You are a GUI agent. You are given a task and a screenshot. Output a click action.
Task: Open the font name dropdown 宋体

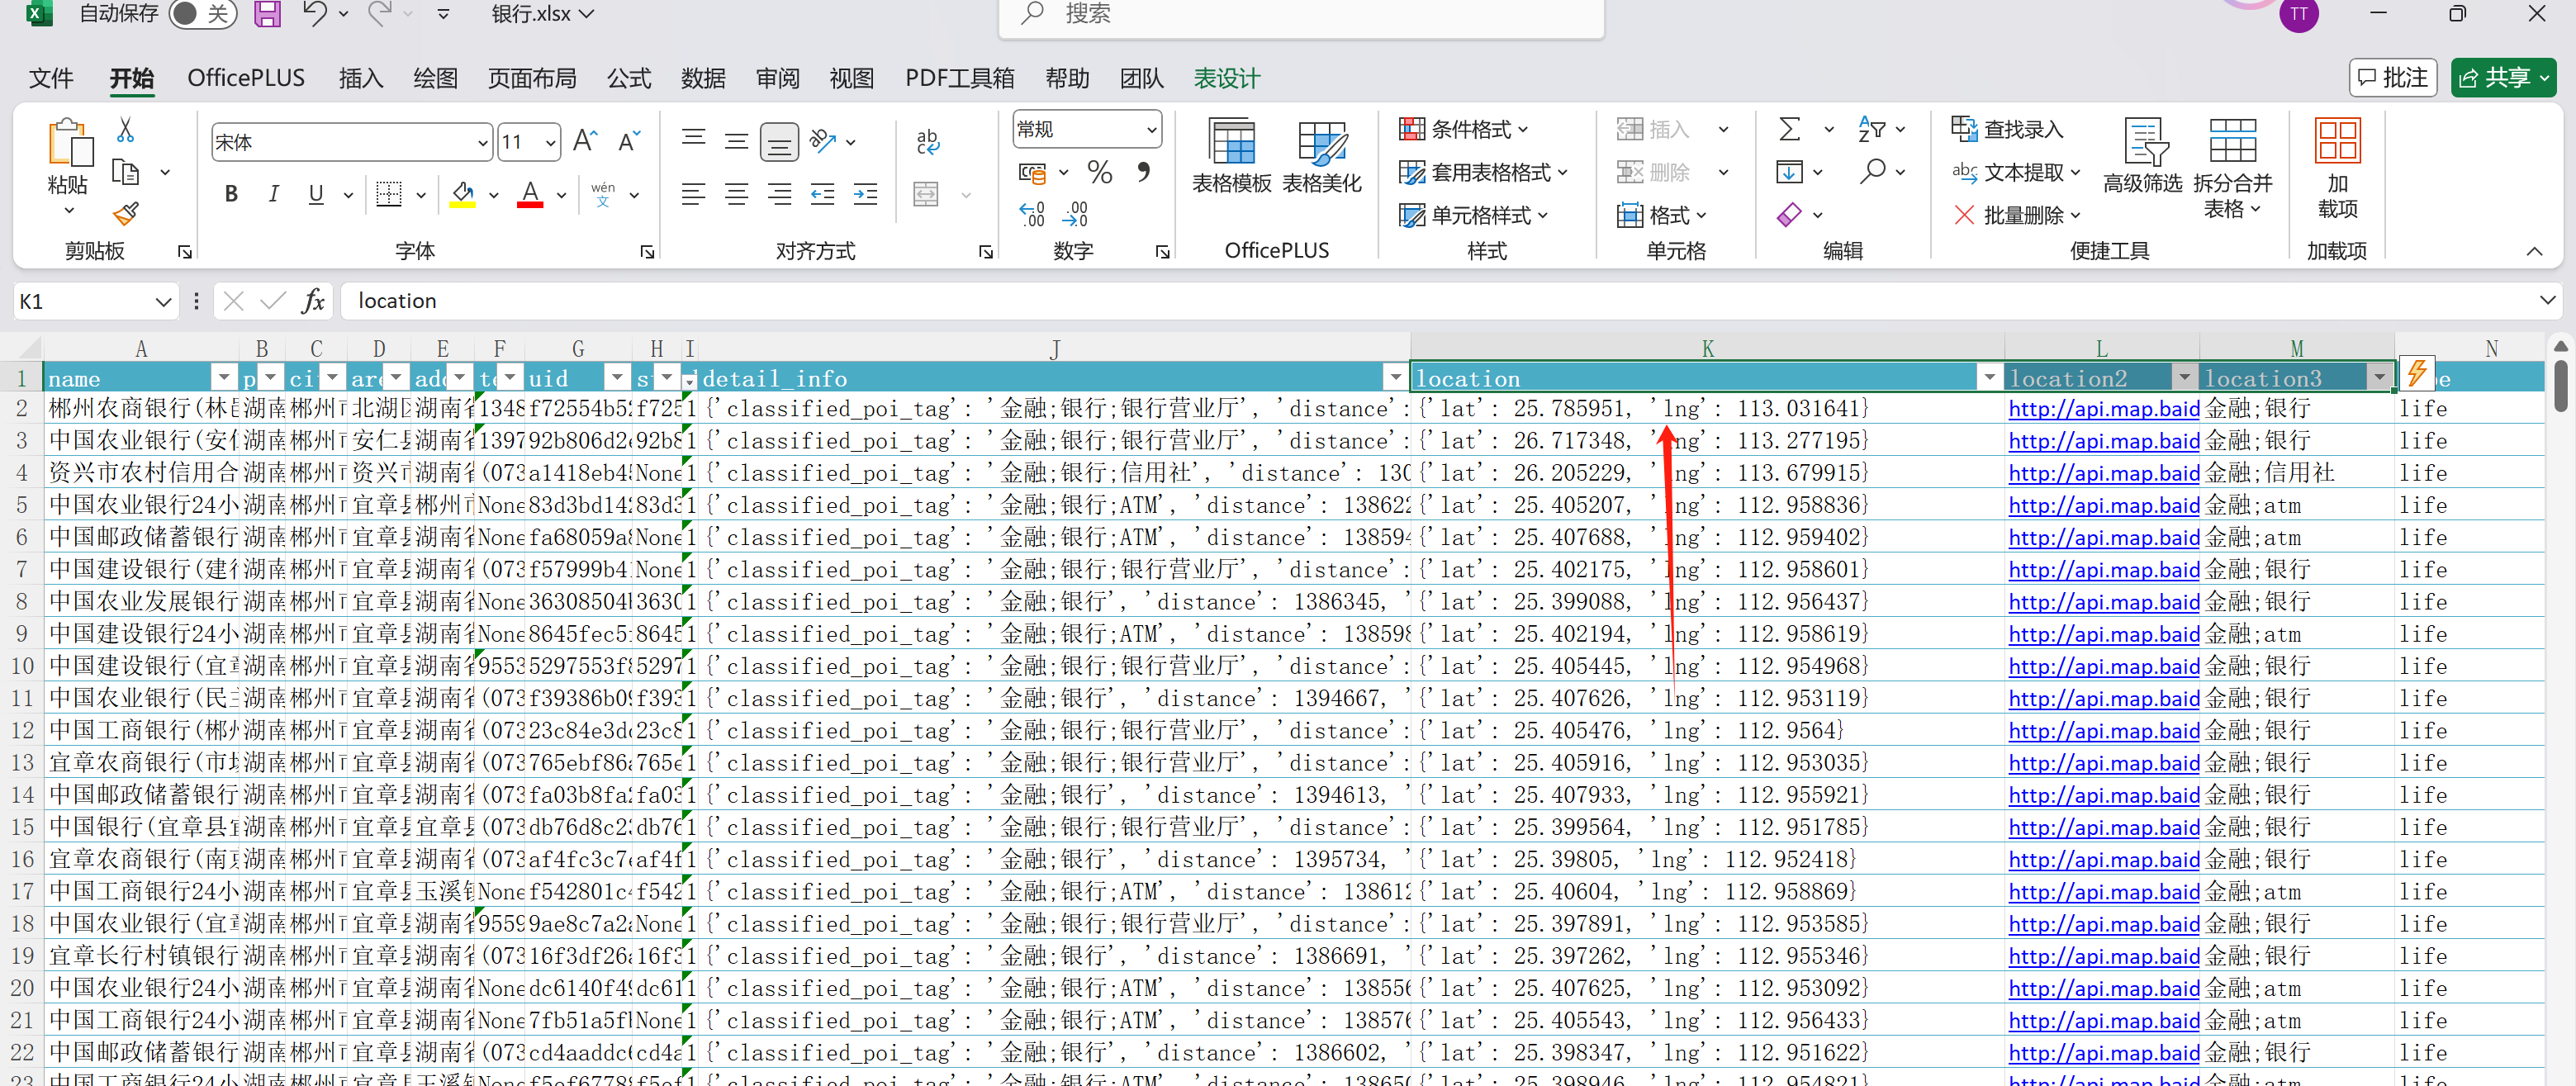point(482,143)
